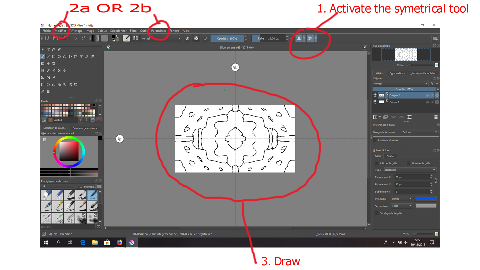Open Secondaire Tirets dropdown

[402, 206]
